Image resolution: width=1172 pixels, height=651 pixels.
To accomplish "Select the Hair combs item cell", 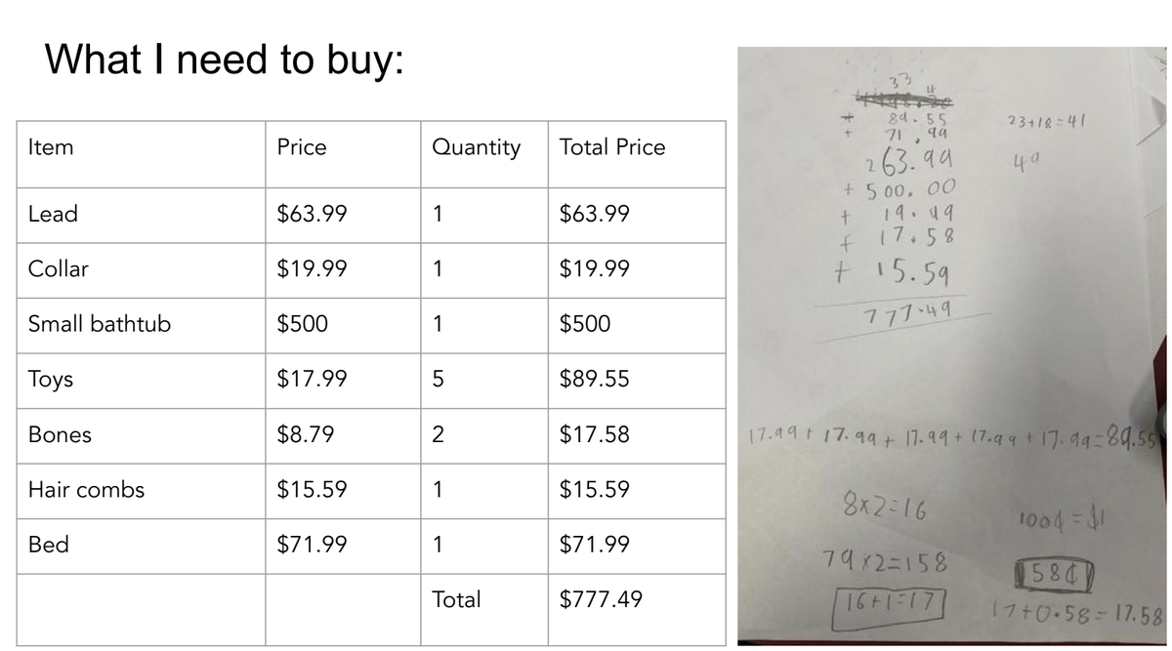I will (x=141, y=490).
